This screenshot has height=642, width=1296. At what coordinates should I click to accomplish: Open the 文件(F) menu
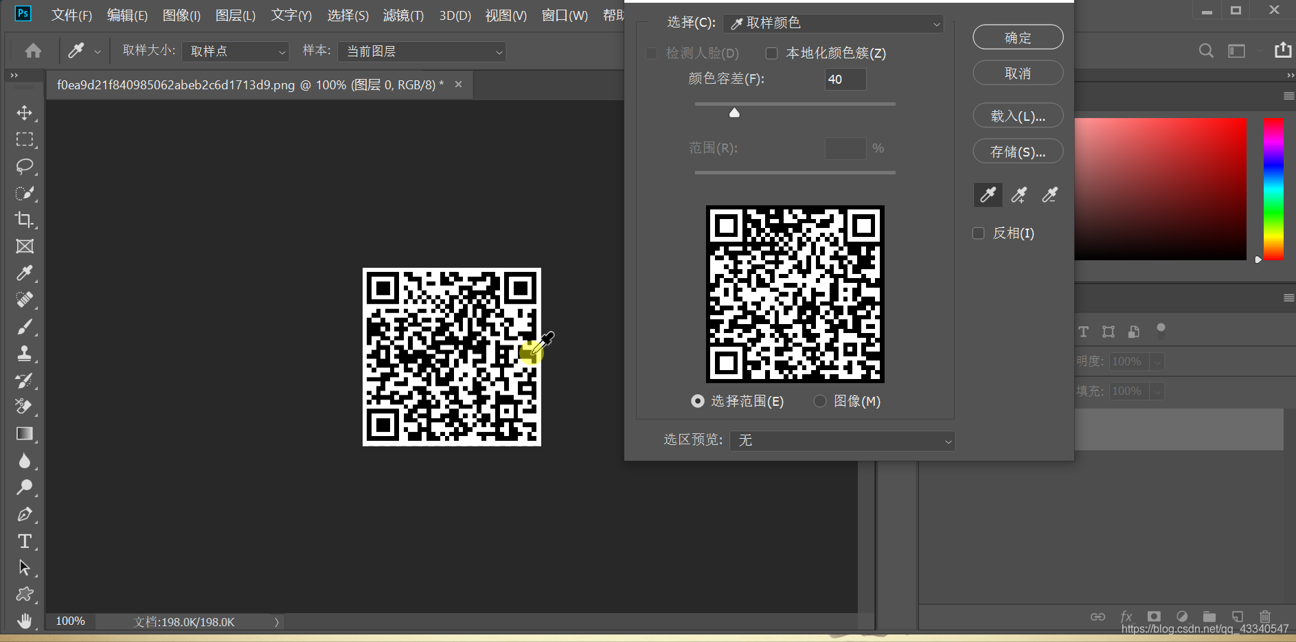(x=72, y=15)
